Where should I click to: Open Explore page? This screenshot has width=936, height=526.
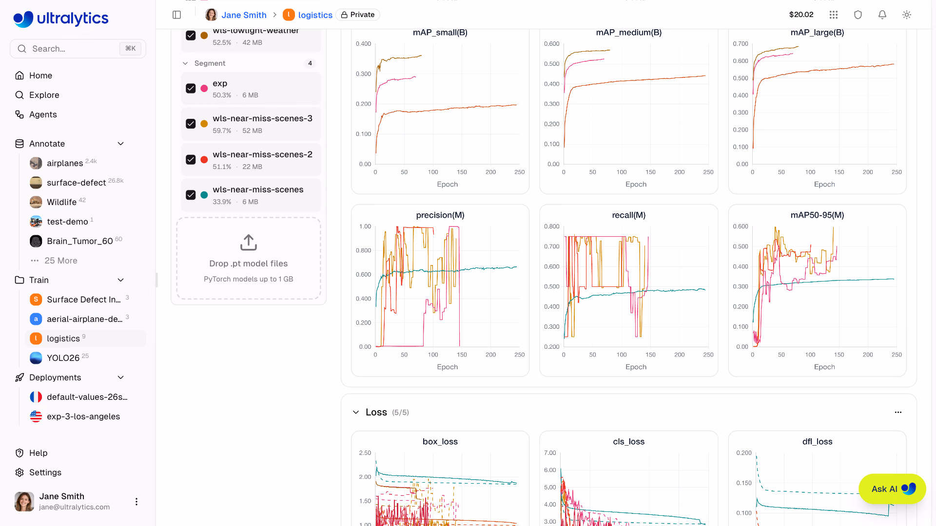[x=44, y=95]
